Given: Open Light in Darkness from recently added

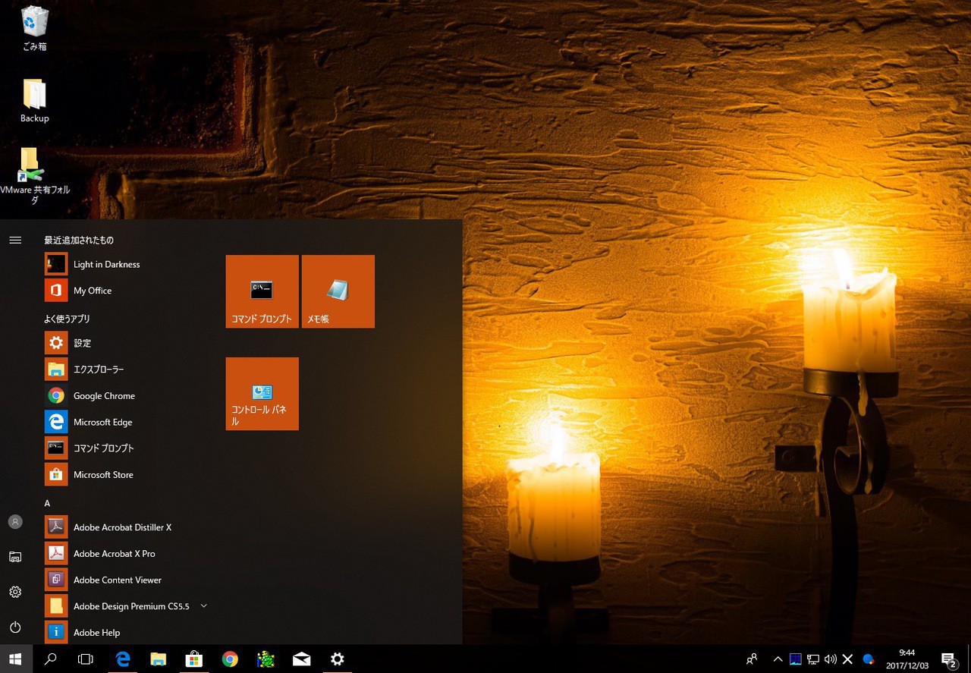Looking at the screenshot, I should point(106,264).
